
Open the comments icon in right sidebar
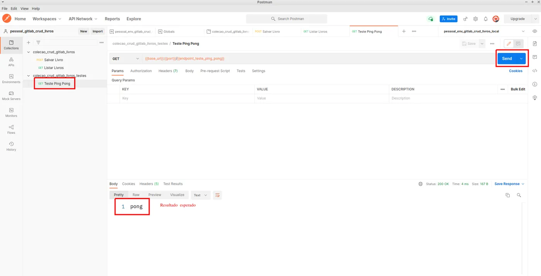point(535,57)
